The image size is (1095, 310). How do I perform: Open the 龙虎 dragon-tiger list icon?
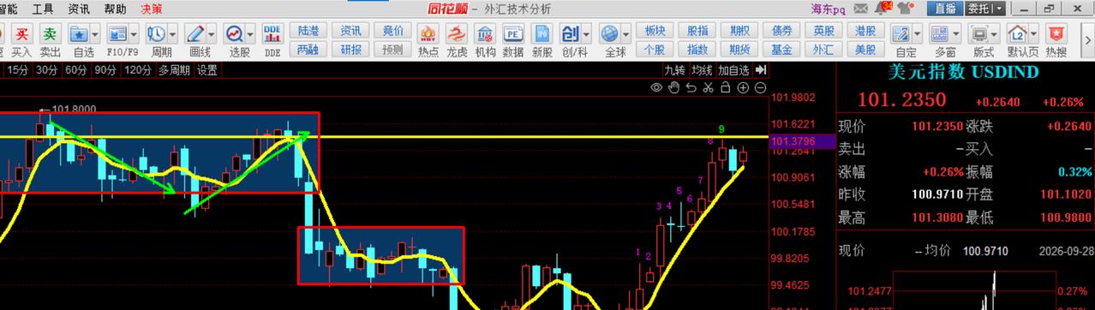coord(457,34)
